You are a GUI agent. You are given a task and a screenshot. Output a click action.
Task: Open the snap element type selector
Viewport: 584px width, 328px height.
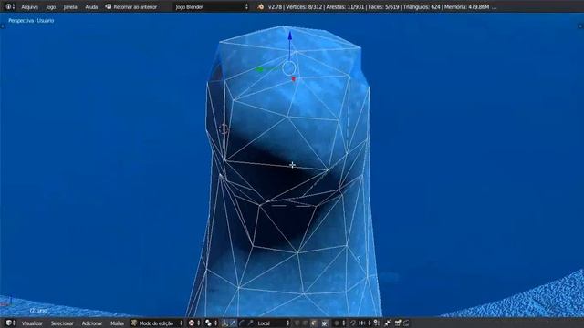pos(364,323)
